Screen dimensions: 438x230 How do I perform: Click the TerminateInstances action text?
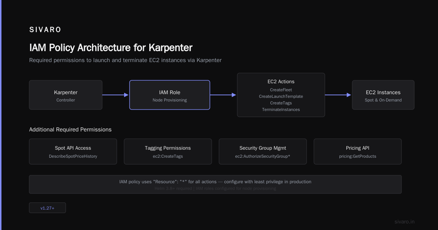[x=281, y=110]
